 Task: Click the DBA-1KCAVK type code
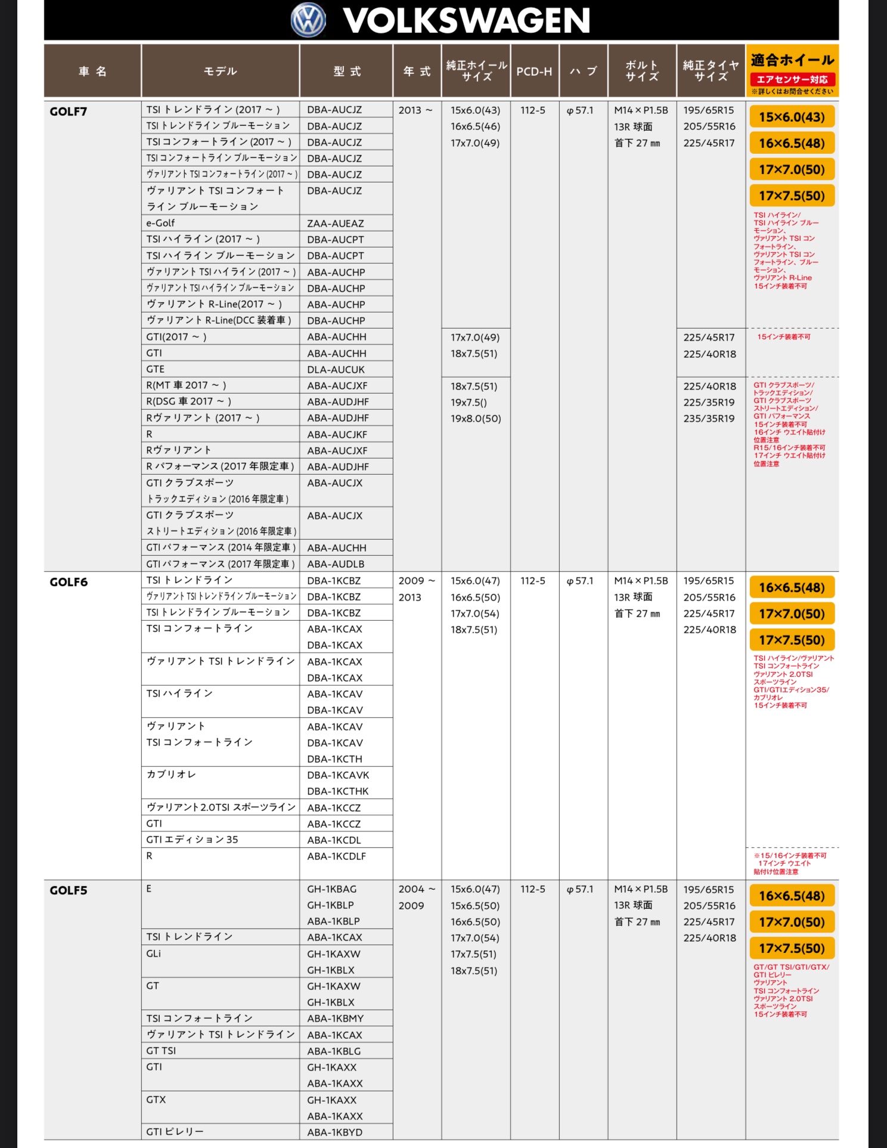coord(339,775)
